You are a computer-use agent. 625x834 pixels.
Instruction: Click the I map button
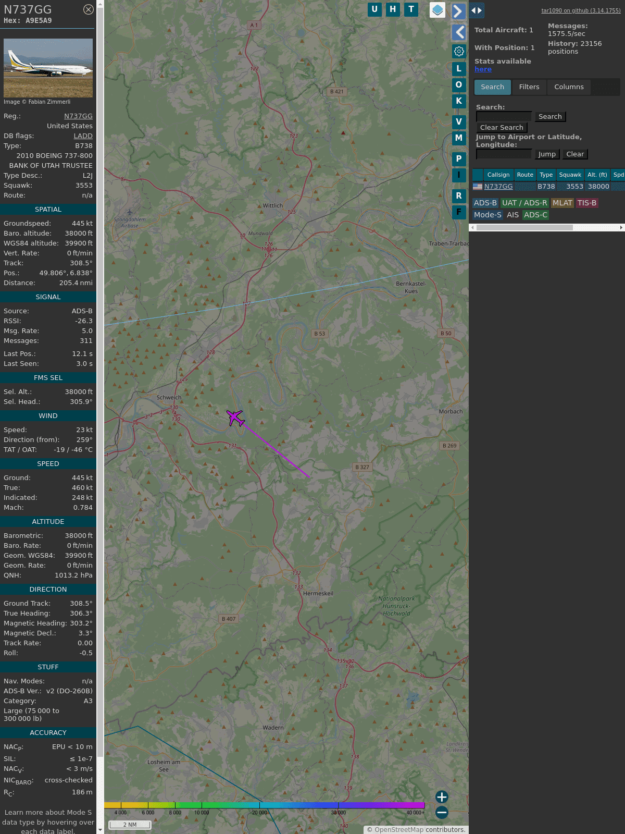tap(459, 175)
